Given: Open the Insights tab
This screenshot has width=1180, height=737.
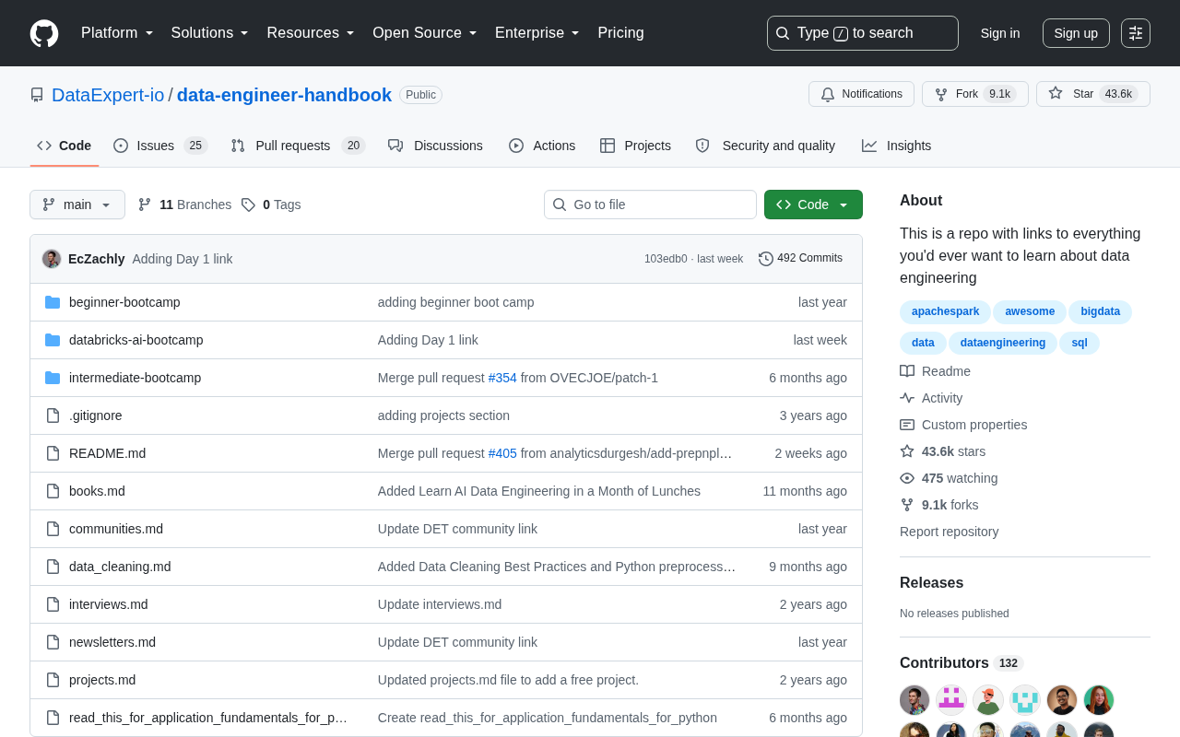Looking at the screenshot, I should pyautogui.click(x=897, y=146).
